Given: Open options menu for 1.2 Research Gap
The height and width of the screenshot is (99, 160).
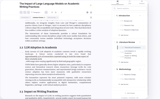Looking at the screenshot, I should 144,25.
